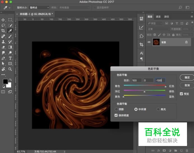Screen dimensions: 194x153
Task: Select the Quick Selection tool
Action: [x=10, y=25]
